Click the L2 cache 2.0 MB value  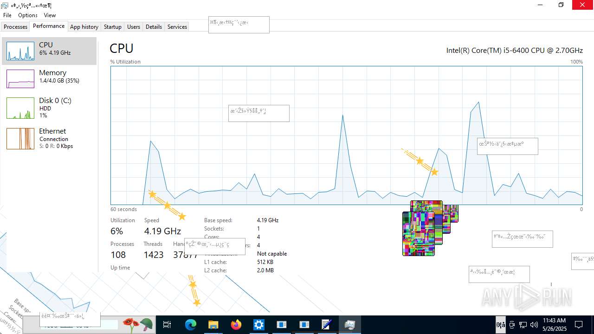tap(265, 270)
